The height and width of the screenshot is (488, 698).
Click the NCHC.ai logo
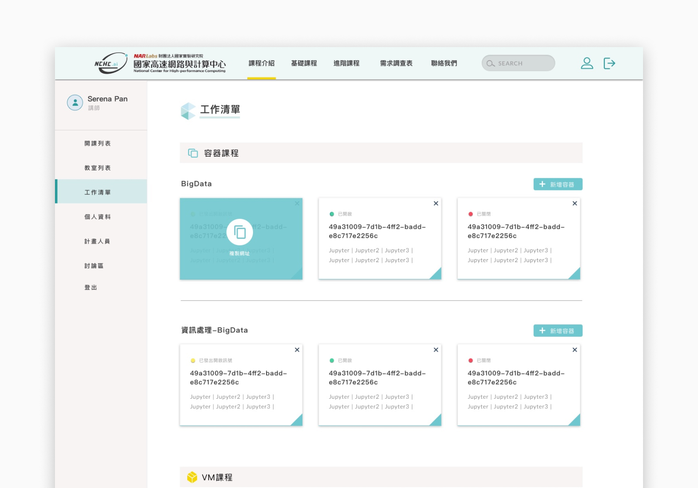pyautogui.click(x=111, y=64)
